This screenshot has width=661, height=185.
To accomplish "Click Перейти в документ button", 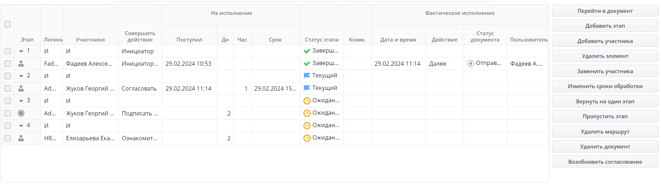I will (605, 11).
